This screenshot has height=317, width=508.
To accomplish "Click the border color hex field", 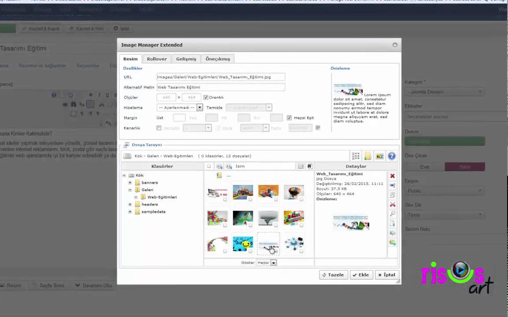I will pos(300,128).
